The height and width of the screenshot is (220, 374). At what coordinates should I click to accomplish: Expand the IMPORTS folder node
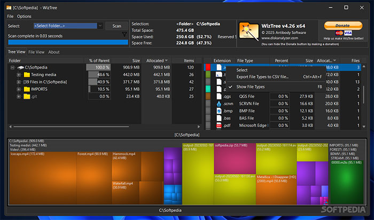(19, 89)
